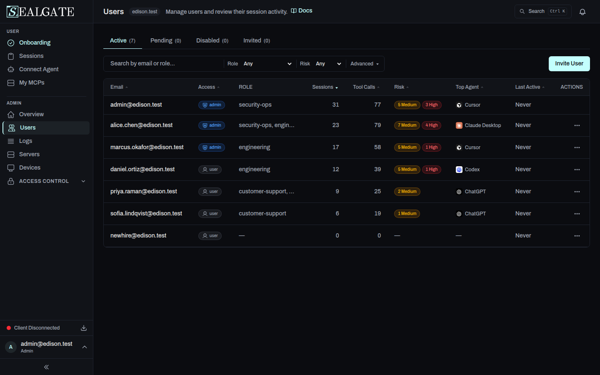Click the Cursor icon in admin@edison.test row
The width and height of the screenshot is (600, 375).
[x=459, y=105]
